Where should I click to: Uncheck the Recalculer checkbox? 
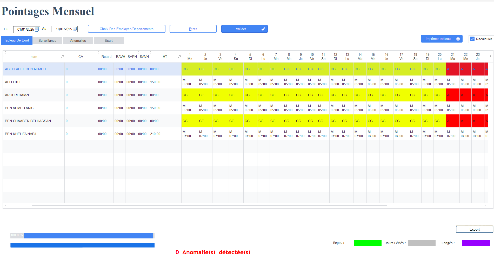(472, 39)
